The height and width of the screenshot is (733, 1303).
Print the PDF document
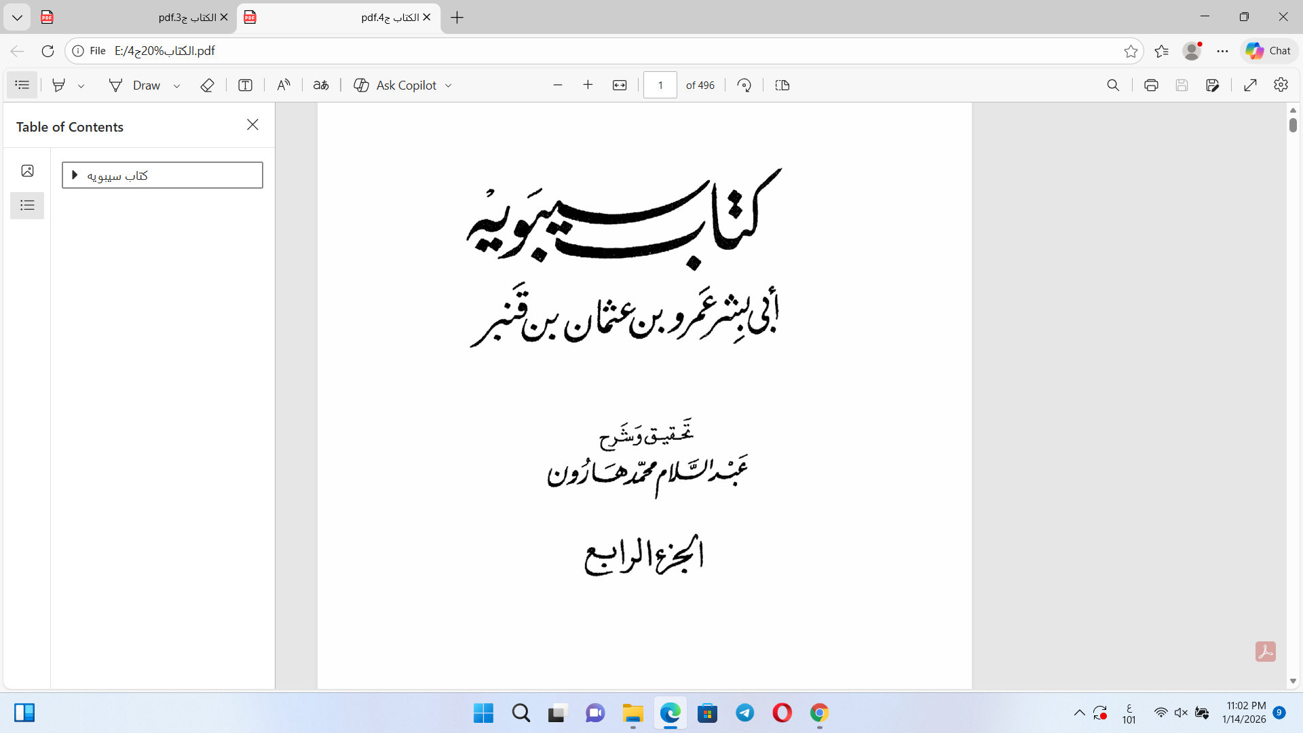pos(1151,85)
